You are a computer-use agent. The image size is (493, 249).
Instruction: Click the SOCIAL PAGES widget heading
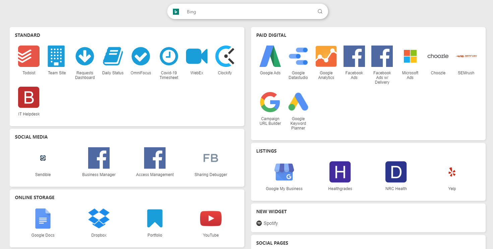(272, 243)
